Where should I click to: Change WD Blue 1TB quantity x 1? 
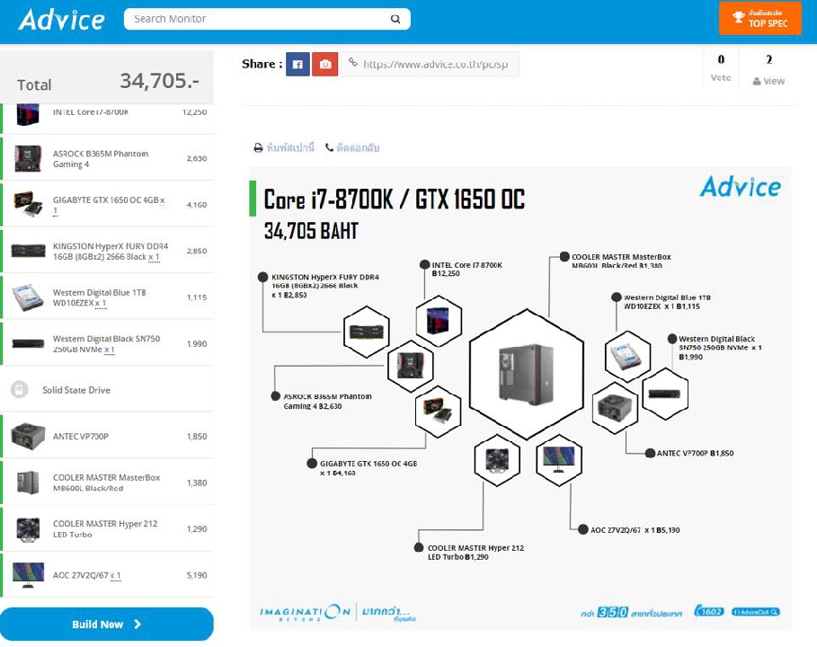[101, 303]
